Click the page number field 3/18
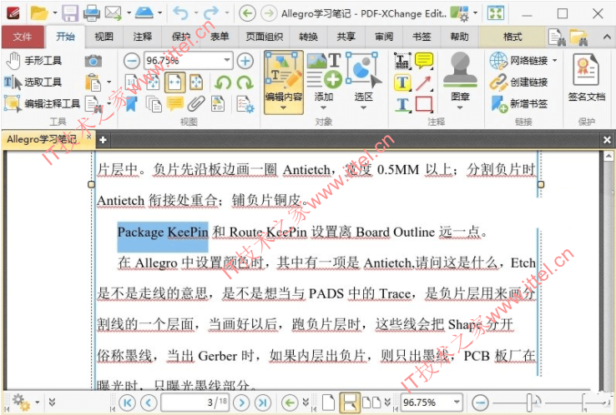616x415 pixels. pos(194,402)
